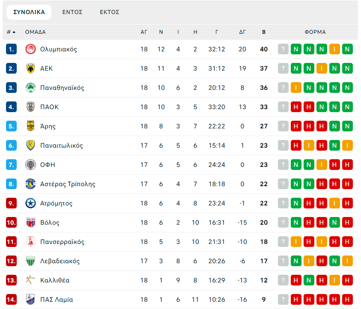
Task: Click the Καλλιθέα team logo
Action: tap(30, 280)
